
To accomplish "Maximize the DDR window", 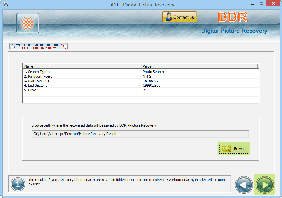I will pos(262,4).
